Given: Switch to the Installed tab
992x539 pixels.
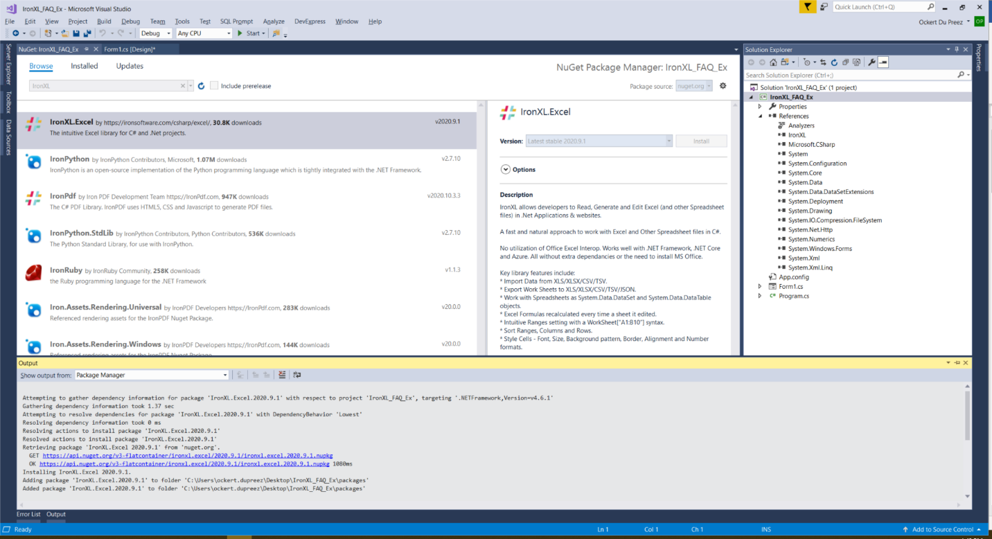Looking at the screenshot, I should 85,67.
